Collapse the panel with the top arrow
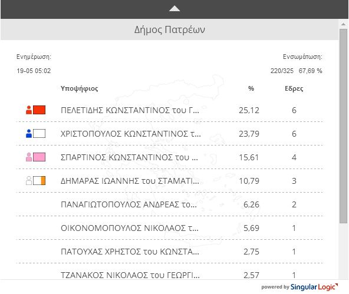 [174, 9]
